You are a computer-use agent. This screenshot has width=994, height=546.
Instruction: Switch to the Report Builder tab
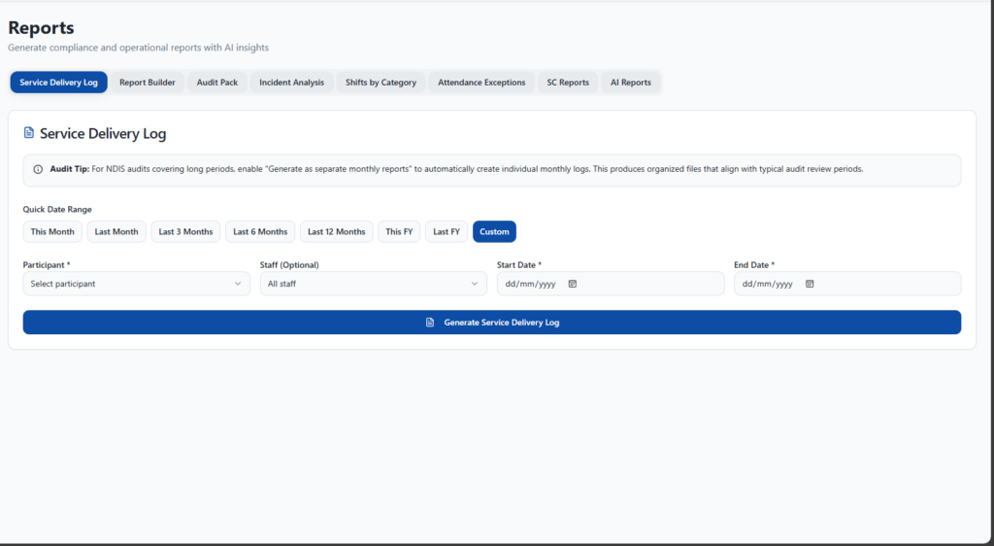tap(148, 83)
